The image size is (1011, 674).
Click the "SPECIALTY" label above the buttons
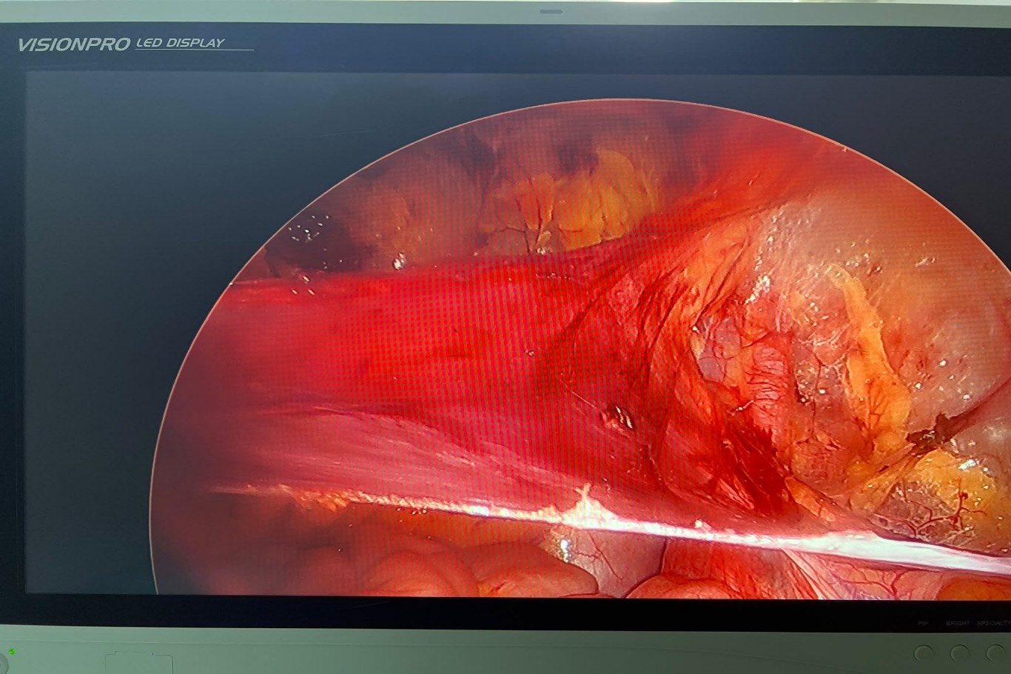coord(993,624)
